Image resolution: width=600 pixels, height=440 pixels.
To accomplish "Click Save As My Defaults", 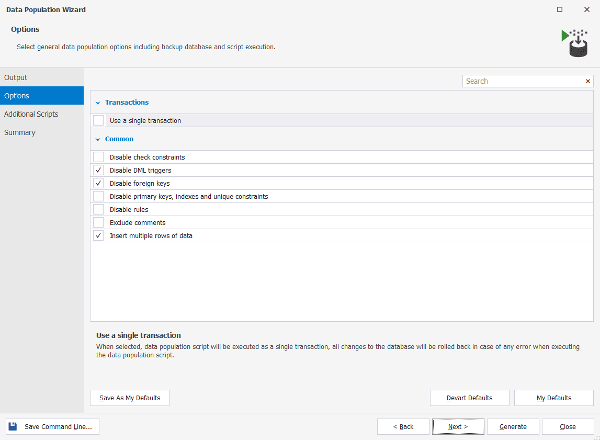I will coord(130,398).
